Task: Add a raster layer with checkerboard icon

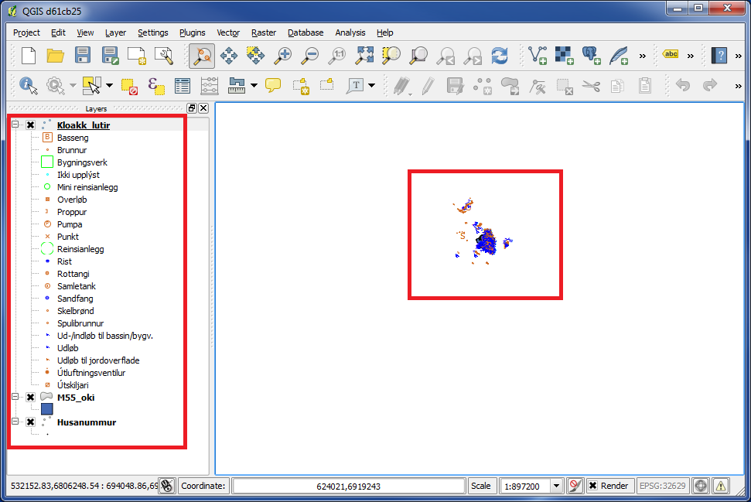Action: pyautogui.click(x=564, y=56)
